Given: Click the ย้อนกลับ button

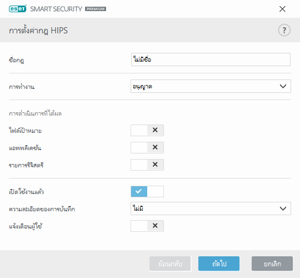Looking at the screenshot, I should pyautogui.click(x=170, y=264).
